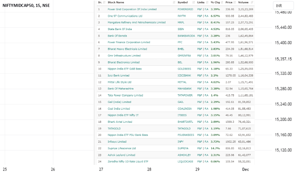Open Power Grid Corporation Of India link

click(x=132, y=9)
